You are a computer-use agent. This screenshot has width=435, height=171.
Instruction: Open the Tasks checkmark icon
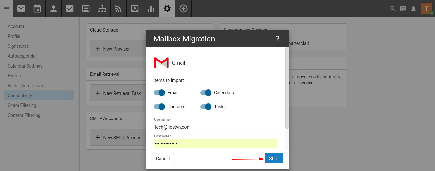70,9
